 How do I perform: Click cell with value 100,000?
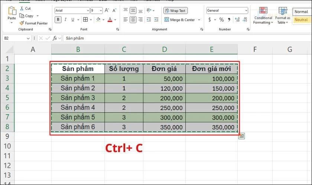[x=211, y=78]
